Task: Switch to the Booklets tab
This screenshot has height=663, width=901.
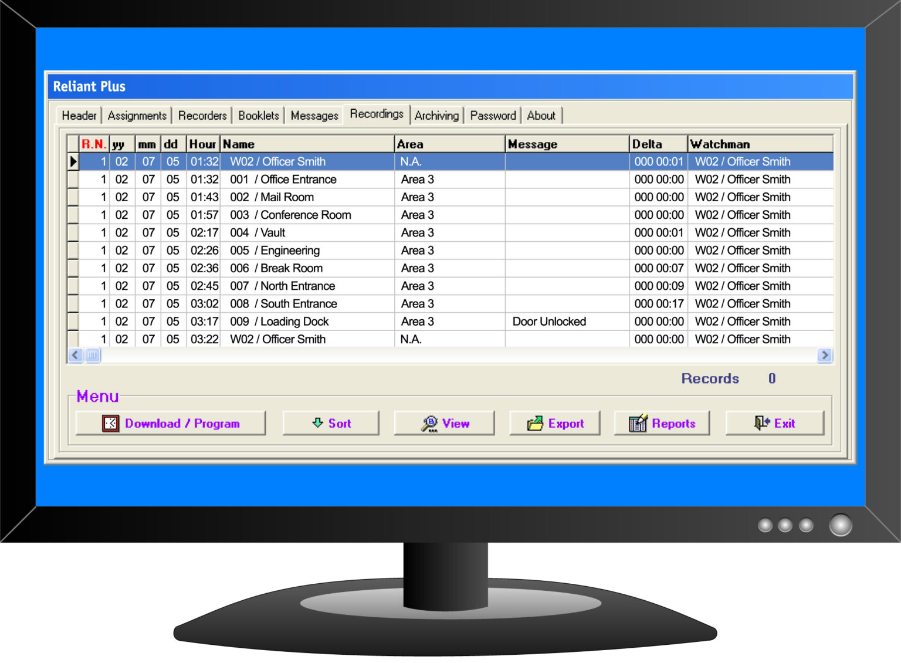Action: [x=259, y=116]
